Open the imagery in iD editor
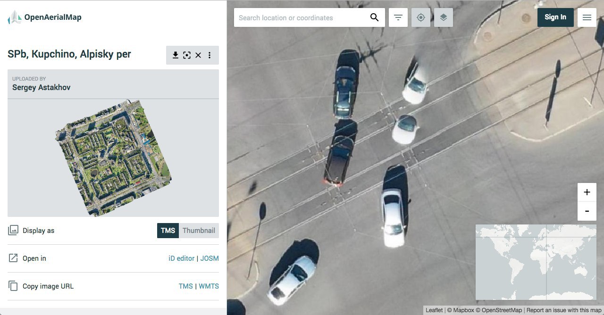This screenshot has height=315, width=604. pos(182,258)
